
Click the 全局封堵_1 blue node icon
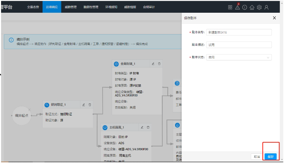116,64
